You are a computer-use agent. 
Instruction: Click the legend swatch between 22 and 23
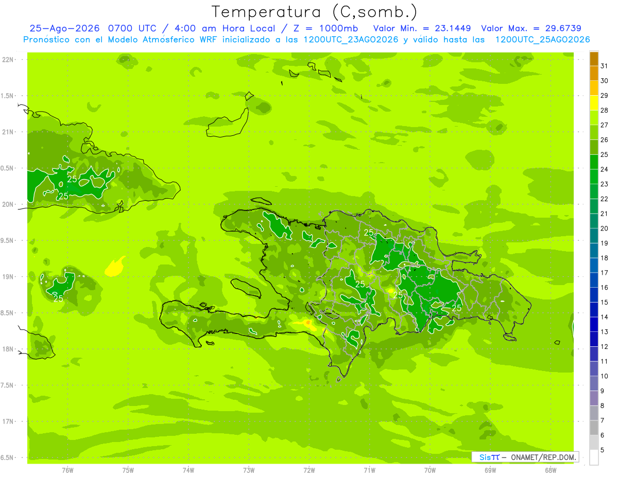pyautogui.click(x=594, y=191)
